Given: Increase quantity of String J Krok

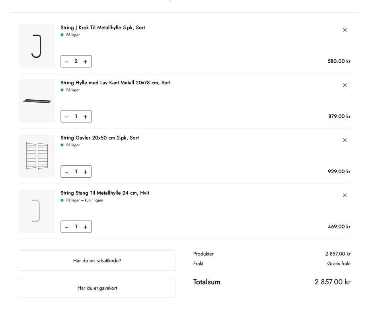Looking at the screenshot, I should [x=85, y=62].
